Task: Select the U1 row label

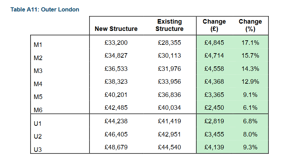Action: tap(37, 124)
